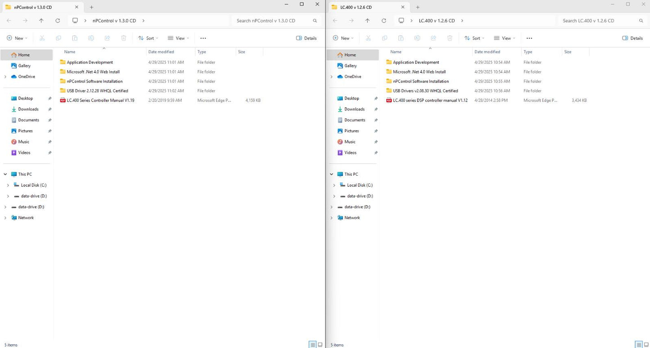
Task: Click Paste icon in LC.400 window toolbar
Action: [401, 38]
